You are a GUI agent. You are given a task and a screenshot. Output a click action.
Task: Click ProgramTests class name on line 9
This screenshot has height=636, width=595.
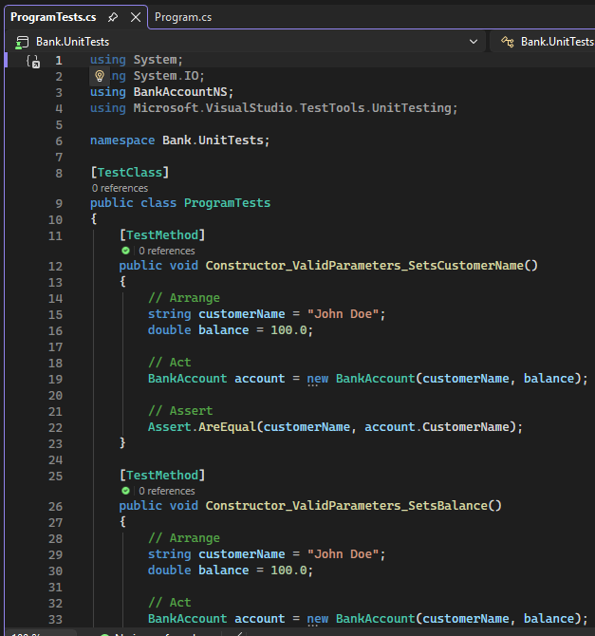227,203
